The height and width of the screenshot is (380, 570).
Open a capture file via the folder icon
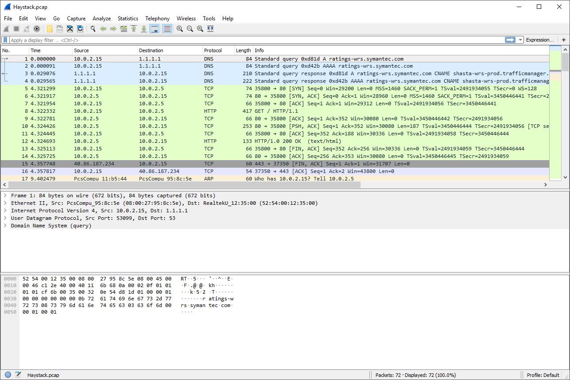[50, 29]
